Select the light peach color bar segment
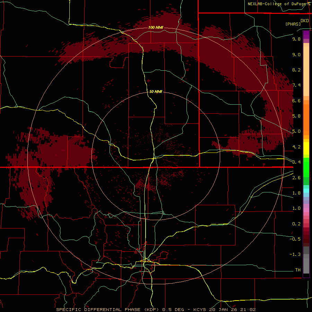Viewport: 312px width, 312px height. 306,71
